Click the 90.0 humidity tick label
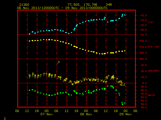This screenshot has width=161, height=120. pyautogui.click(x=144, y=87)
